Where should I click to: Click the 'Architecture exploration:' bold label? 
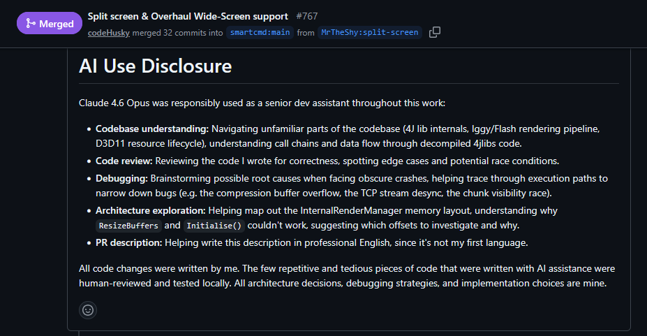[x=151, y=210]
